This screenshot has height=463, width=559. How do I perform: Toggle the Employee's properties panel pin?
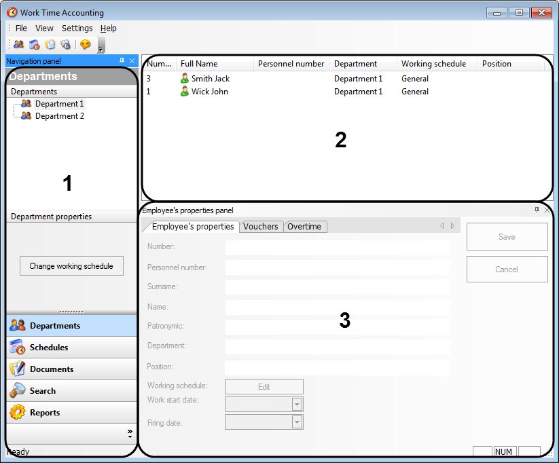(537, 210)
